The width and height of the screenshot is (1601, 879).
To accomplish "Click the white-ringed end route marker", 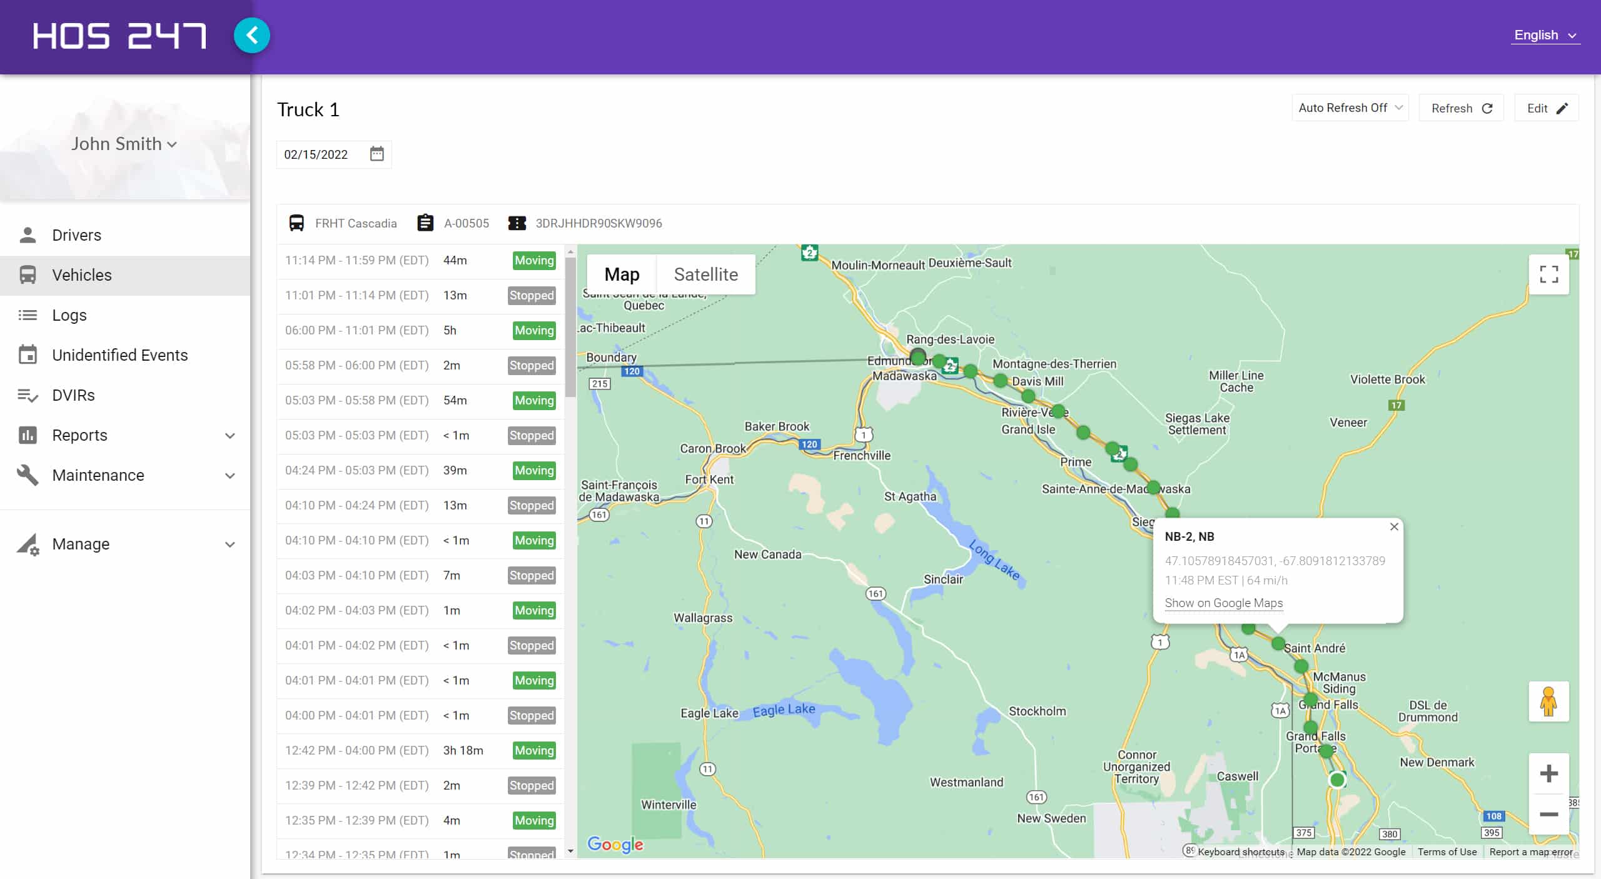I will point(1337,780).
